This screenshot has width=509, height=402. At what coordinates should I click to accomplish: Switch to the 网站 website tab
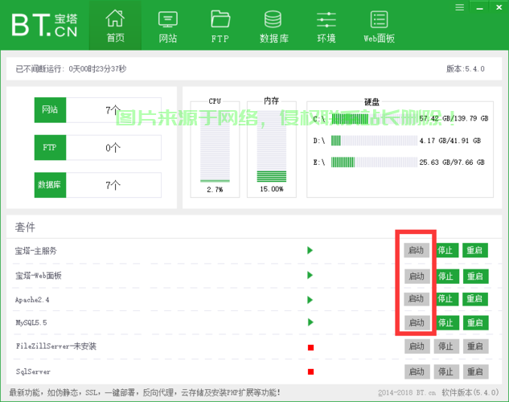click(167, 25)
